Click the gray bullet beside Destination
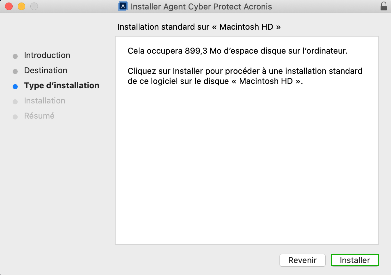 (x=15, y=72)
